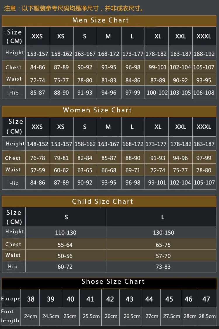This screenshot has height=329, width=219.
Task: Select the orange Chinese notice text
Action: [x=74, y=8]
